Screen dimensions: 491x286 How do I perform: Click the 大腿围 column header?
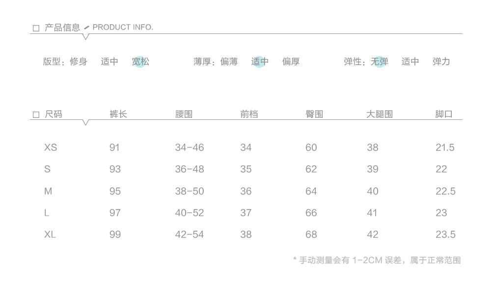(380, 114)
